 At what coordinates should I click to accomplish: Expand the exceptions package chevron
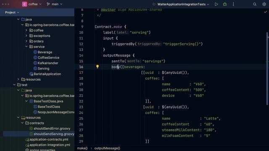26,36
